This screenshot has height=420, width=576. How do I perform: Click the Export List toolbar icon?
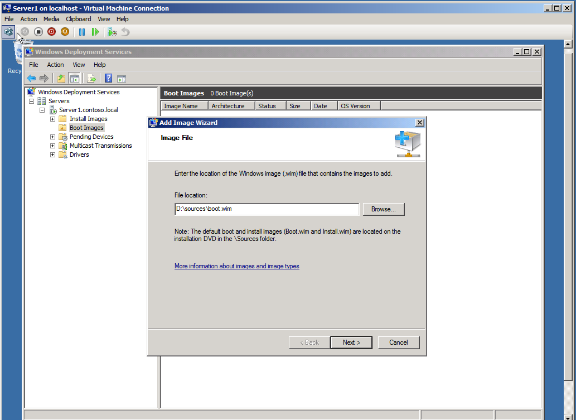(91, 78)
